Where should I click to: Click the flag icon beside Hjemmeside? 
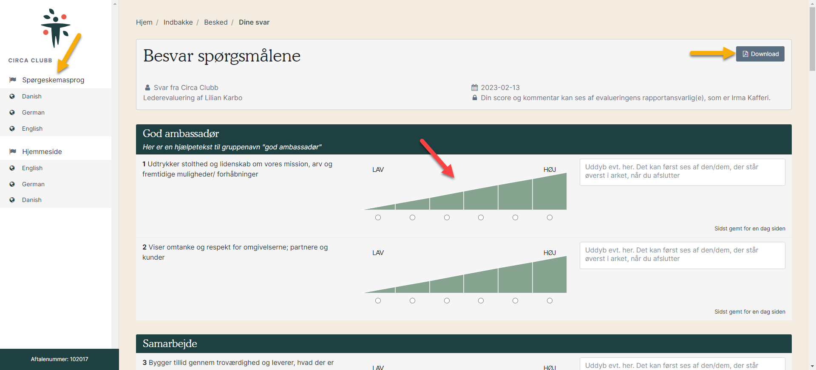13,151
